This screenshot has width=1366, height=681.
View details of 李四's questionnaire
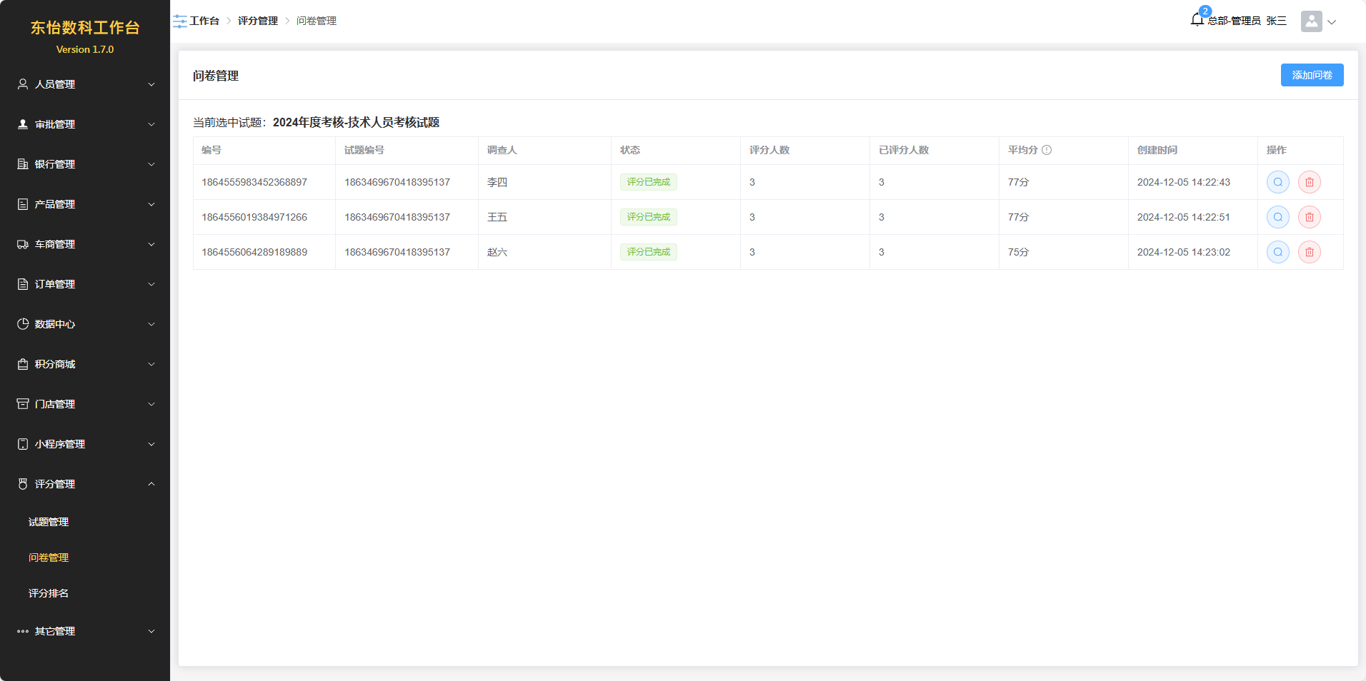coord(1277,182)
